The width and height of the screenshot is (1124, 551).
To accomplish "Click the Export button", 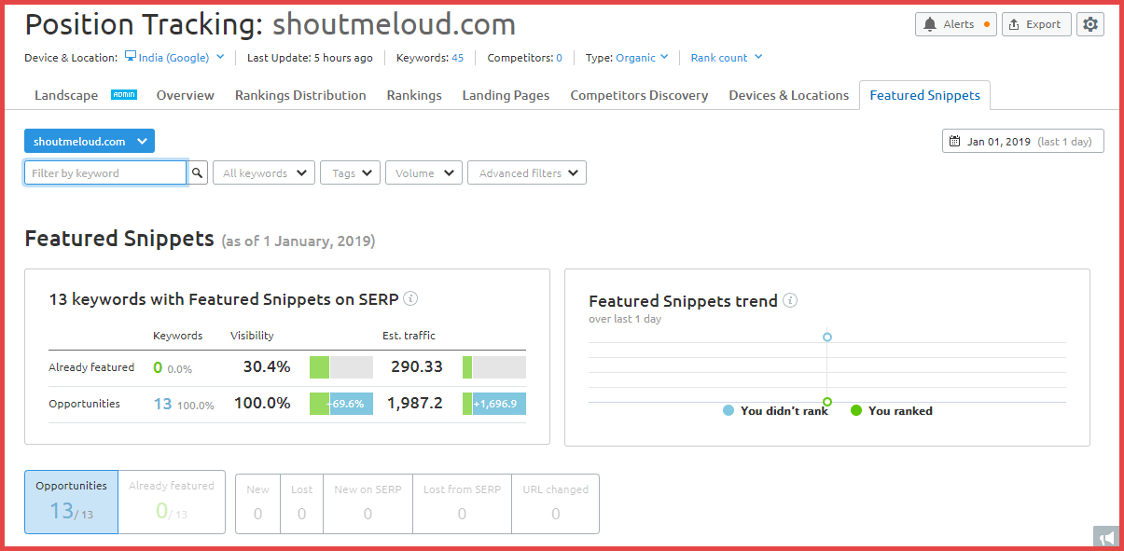I will (1036, 24).
